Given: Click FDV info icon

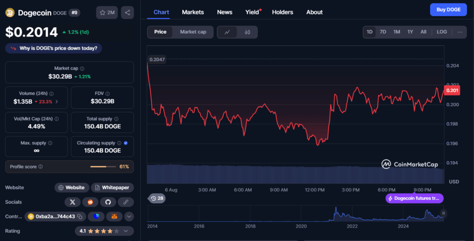Looking at the screenshot, I should pos(107,94).
